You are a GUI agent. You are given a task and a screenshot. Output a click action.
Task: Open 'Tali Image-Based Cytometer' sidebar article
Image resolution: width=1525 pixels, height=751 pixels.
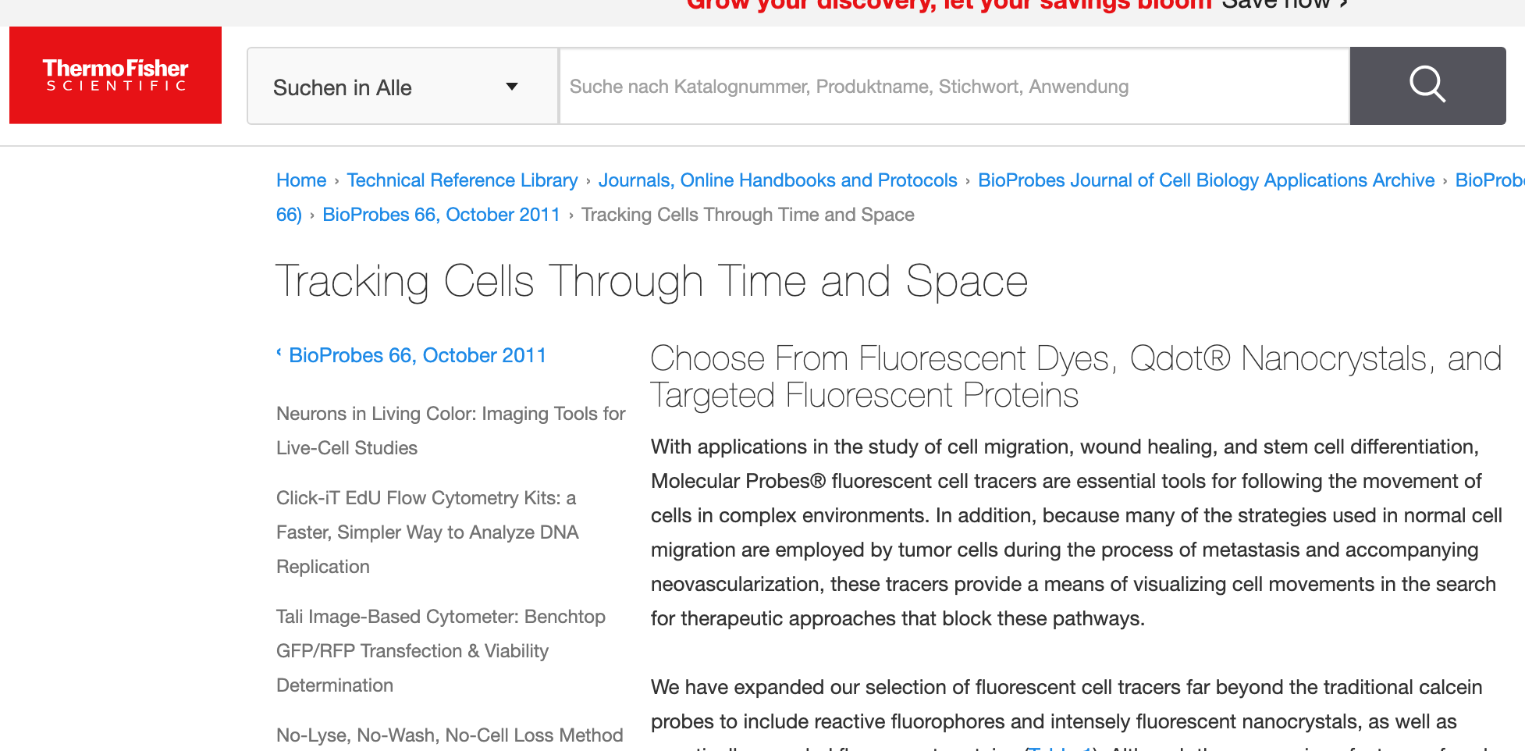tap(440, 651)
